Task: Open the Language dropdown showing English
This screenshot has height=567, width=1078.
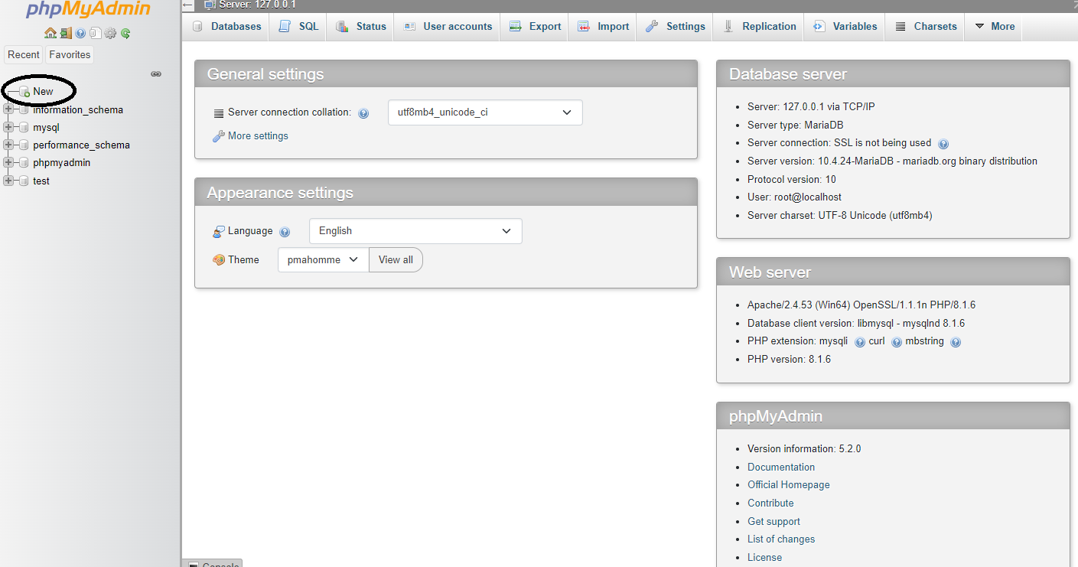Action: 415,231
